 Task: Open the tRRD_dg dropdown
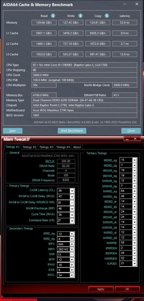tap(72, 239)
